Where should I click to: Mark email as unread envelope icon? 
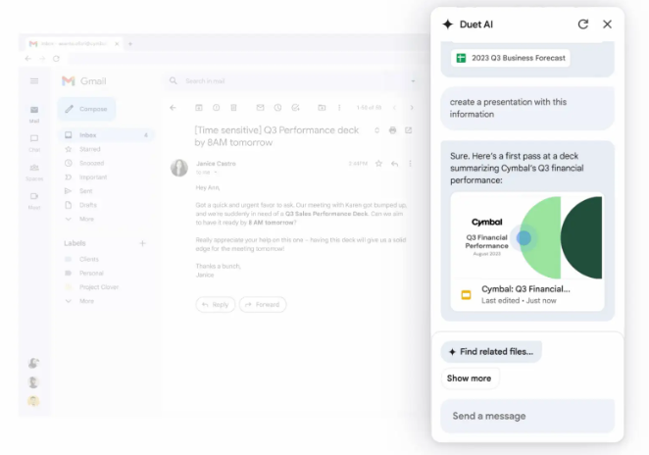pyautogui.click(x=260, y=108)
